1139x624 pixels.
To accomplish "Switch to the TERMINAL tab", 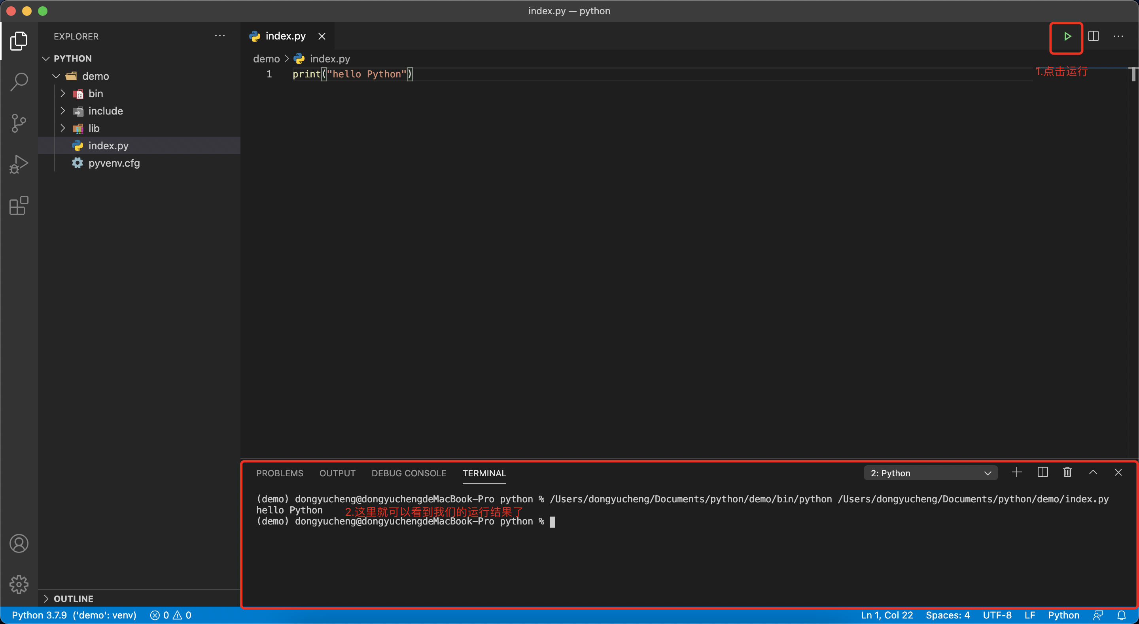I will pyautogui.click(x=484, y=473).
